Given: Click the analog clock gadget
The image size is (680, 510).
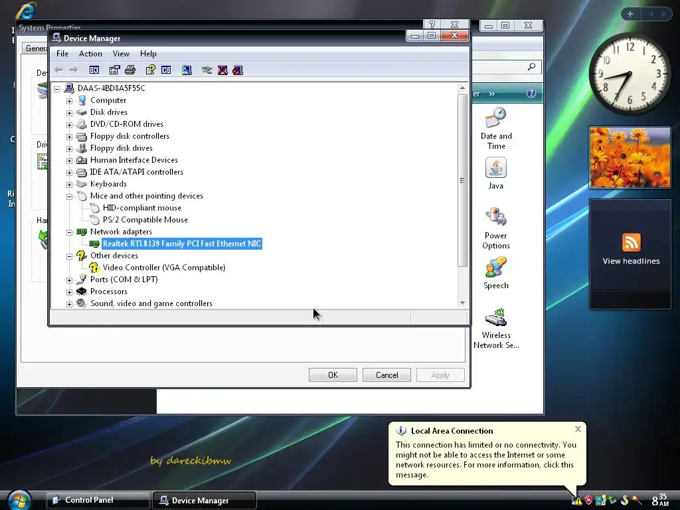Looking at the screenshot, I should click(630, 74).
